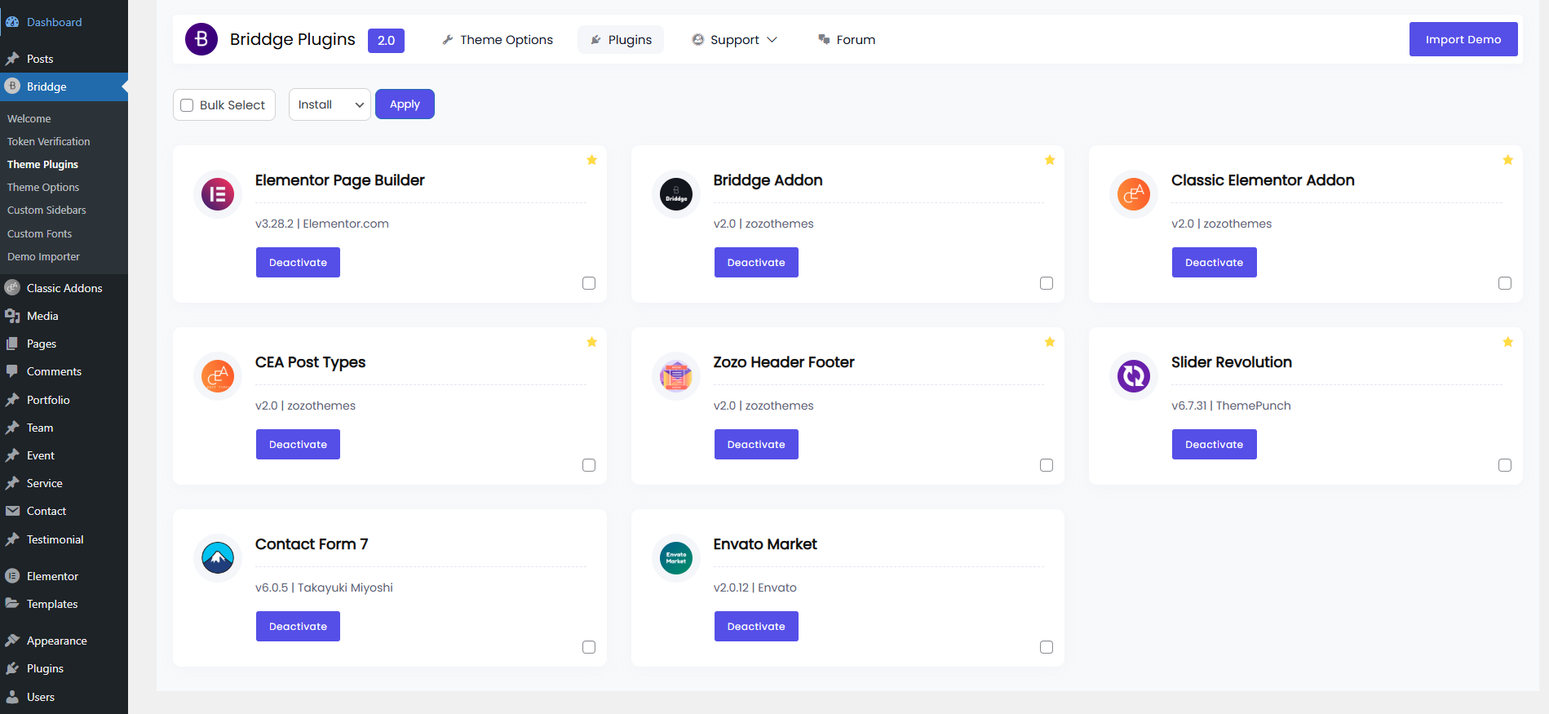Viewport: 1549px width, 714px height.
Task: Click the star on Classic Elementor Addon card
Action: (x=1507, y=160)
